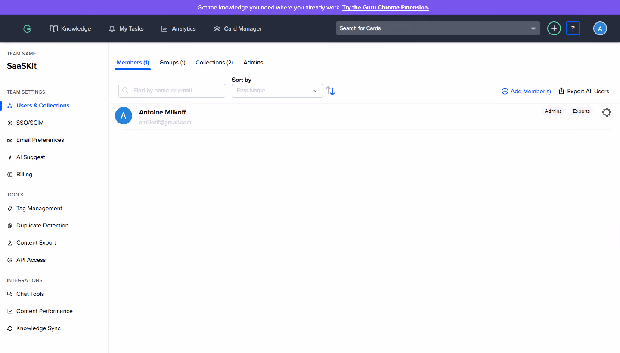Viewport: 620px width, 353px height.
Task: Click Export All Users
Action: click(584, 91)
